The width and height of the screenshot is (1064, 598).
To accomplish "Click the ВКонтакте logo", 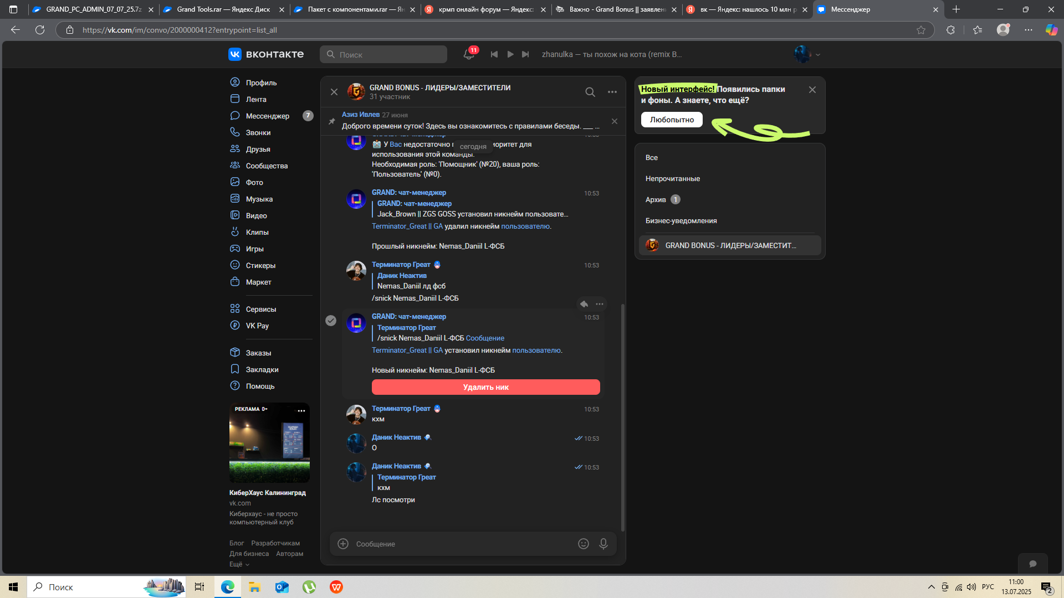I will tap(266, 54).
